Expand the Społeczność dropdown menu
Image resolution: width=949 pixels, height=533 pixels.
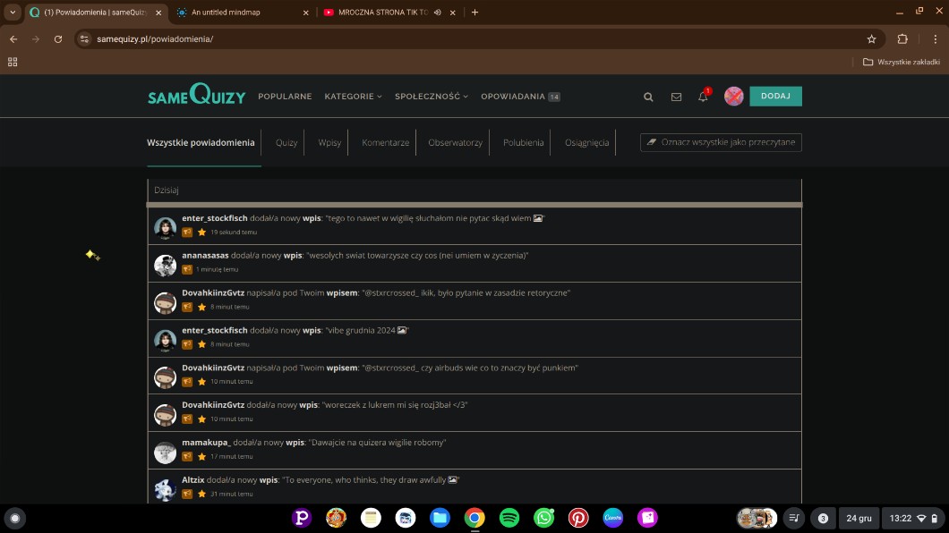431,97
